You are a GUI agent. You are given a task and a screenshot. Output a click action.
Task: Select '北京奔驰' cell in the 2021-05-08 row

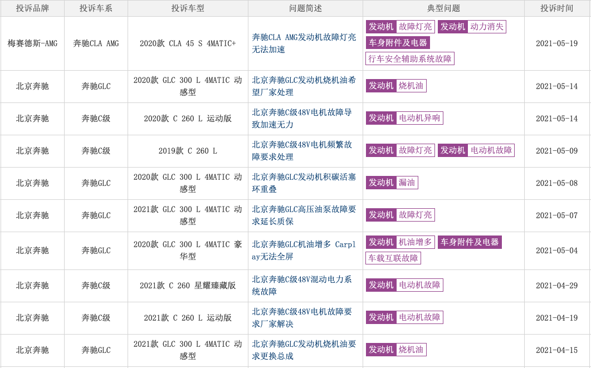tap(32, 183)
